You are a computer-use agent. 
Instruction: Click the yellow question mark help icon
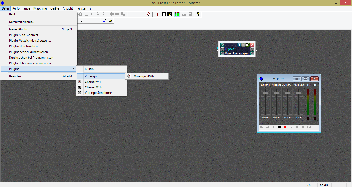(x=198, y=14)
